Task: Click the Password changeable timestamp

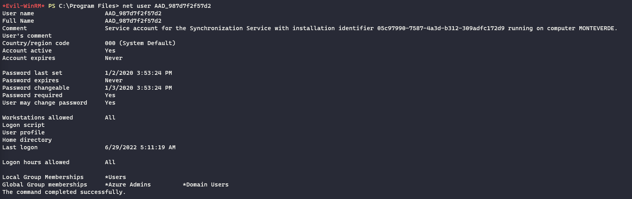Action: (x=138, y=88)
